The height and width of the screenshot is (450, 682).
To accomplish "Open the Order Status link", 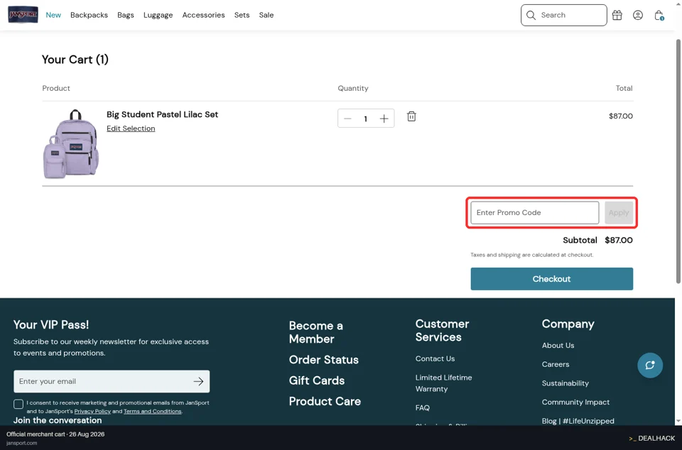I will (324, 360).
